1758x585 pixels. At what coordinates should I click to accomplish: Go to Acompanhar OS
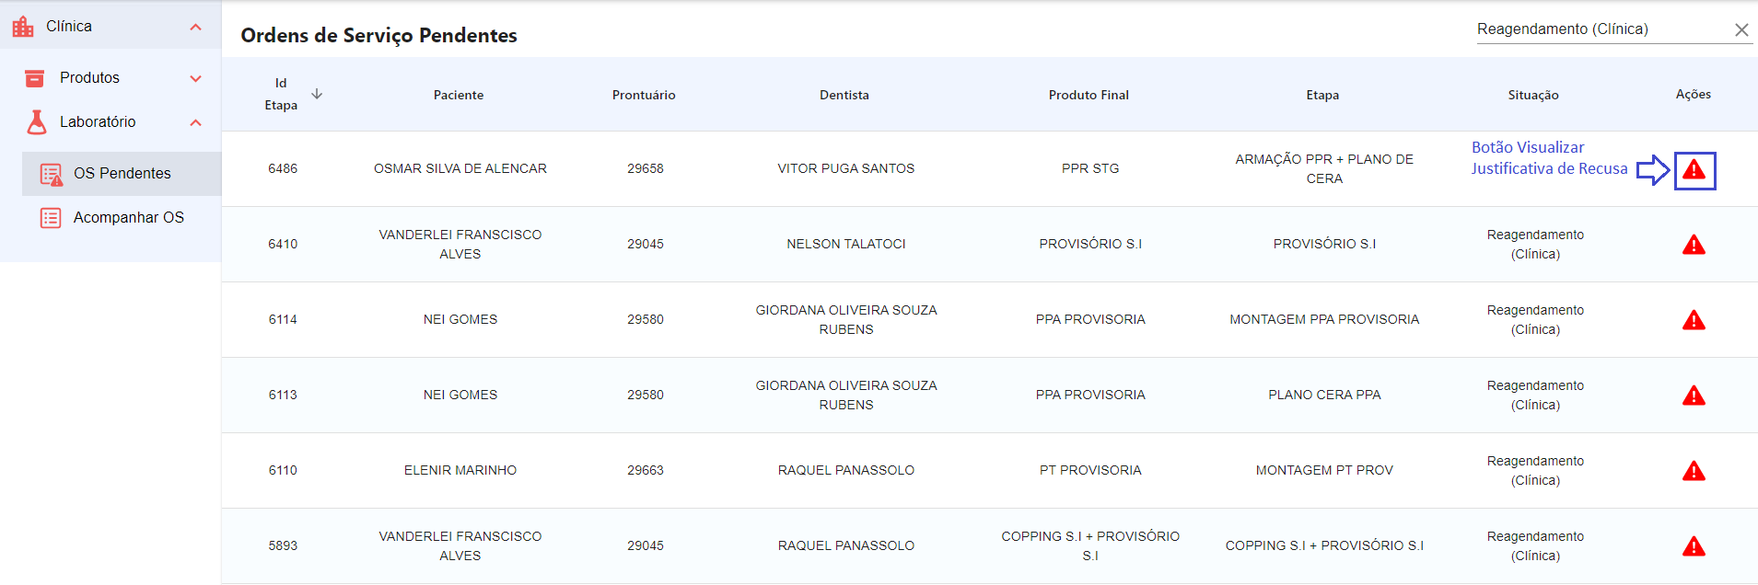(128, 218)
